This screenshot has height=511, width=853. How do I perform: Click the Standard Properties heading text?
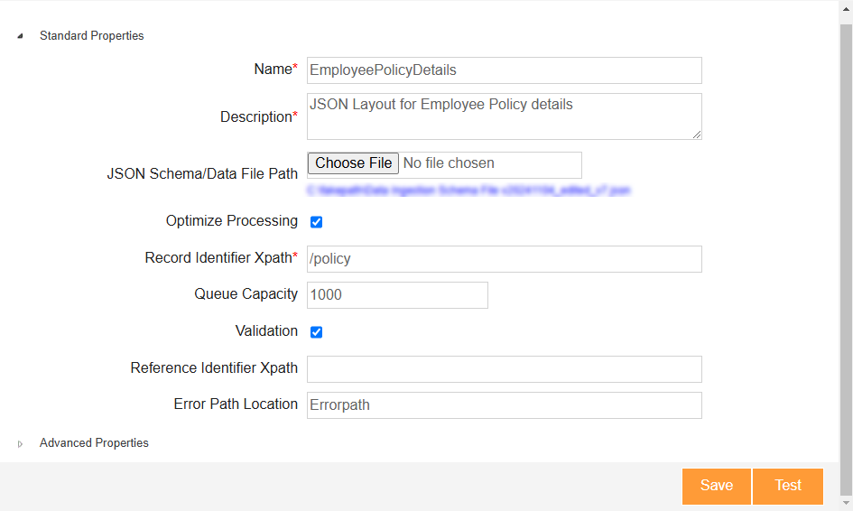pos(91,36)
